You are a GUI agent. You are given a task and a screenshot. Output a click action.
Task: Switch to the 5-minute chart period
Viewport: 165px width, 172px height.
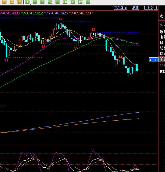coord(42,2)
